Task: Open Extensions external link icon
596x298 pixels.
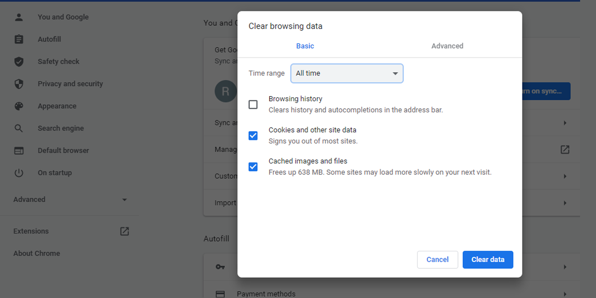Action: click(x=125, y=231)
